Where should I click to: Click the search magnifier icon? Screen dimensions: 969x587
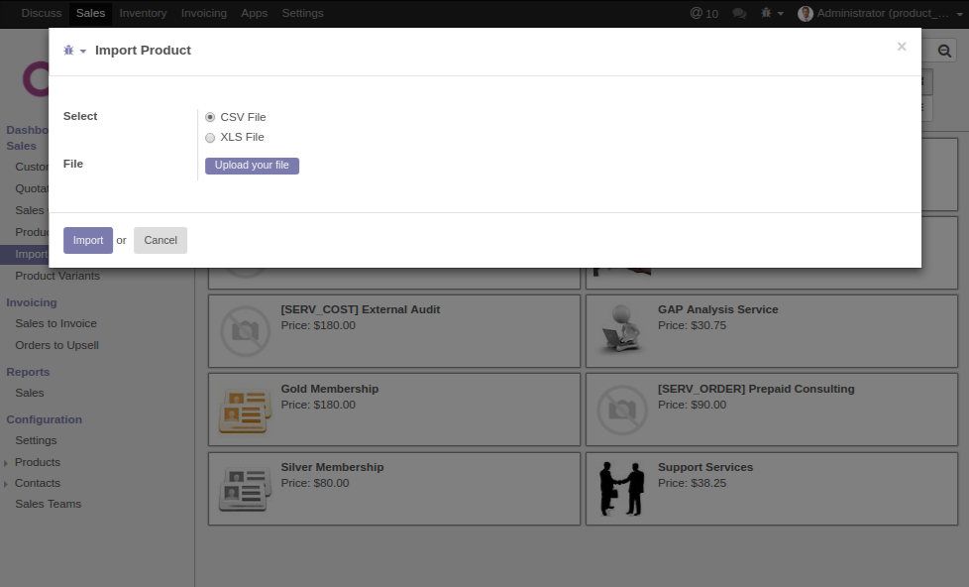944,52
